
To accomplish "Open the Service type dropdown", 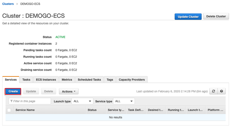I will point(124,101).
